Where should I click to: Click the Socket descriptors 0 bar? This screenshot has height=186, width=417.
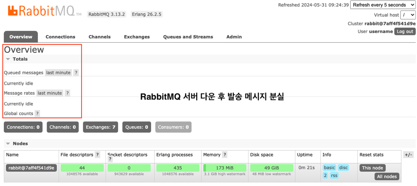pyautogui.click(x=129, y=168)
